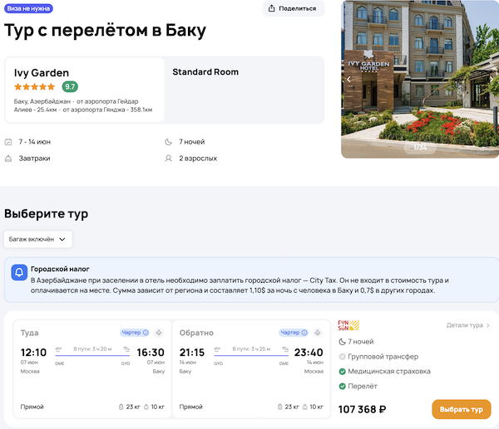Select the Standard Room card
Screen dimensions: 499x429
tap(245, 90)
